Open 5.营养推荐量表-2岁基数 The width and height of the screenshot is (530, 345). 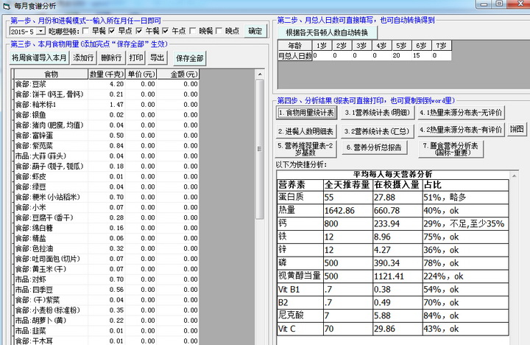click(306, 149)
